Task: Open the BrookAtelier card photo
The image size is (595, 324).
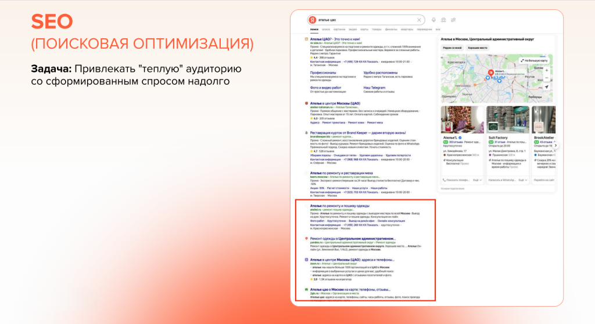Action: 543,119
